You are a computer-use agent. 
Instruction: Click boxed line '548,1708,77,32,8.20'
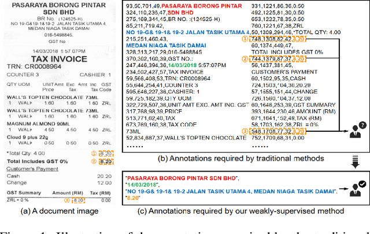[277, 131]
